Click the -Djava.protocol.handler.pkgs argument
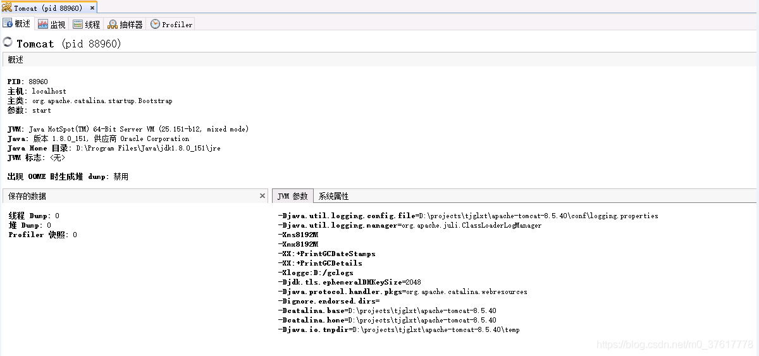Image resolution: width=759 pixels, height=356 pixels. coord(402,292)
